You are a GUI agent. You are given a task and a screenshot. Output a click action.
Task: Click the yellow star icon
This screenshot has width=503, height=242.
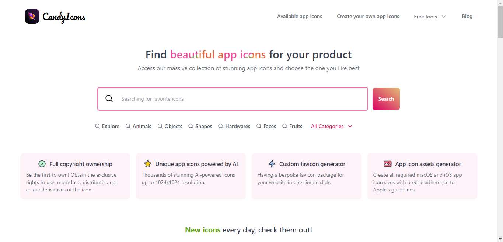pos(148,164)
